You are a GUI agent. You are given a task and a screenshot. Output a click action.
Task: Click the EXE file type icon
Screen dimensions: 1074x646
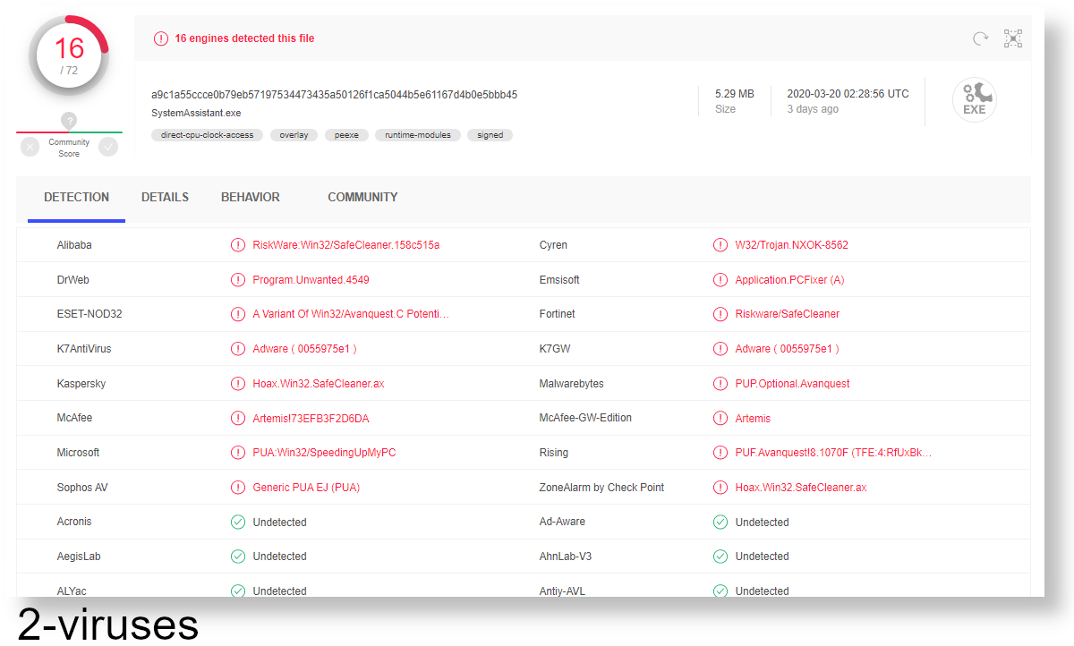pos(975,100)
